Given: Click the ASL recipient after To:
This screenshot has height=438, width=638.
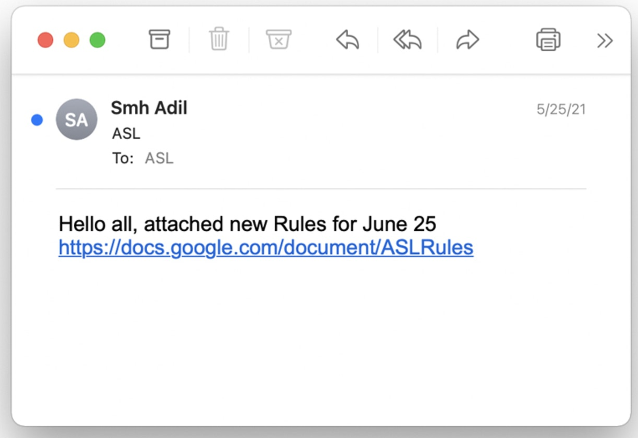Looking at the screenshot, I should 159,158.
